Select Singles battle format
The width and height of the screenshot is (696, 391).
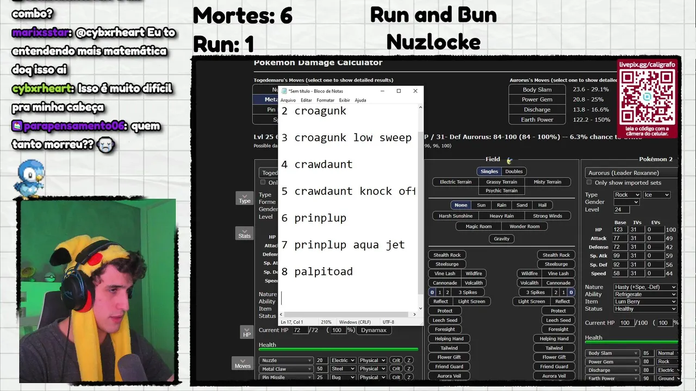point(489,172)
